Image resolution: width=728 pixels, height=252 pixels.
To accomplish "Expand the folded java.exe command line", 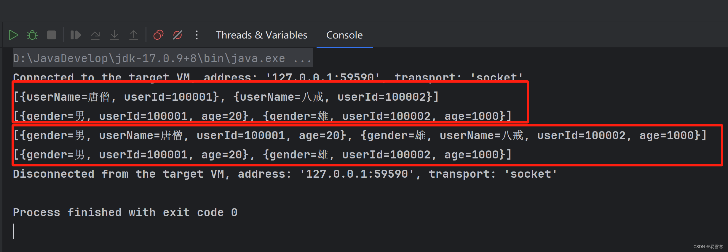I will pyautogui.click(x=162, y=58).
